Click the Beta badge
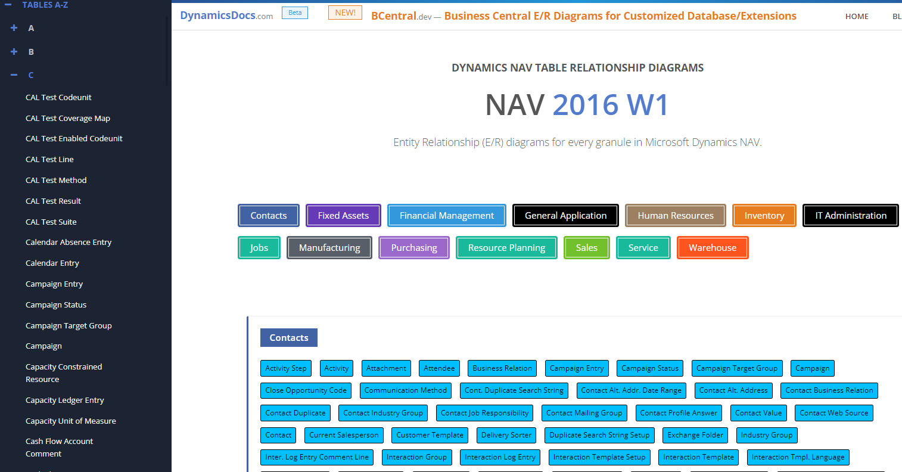902x472 pixels. (294, 12)
